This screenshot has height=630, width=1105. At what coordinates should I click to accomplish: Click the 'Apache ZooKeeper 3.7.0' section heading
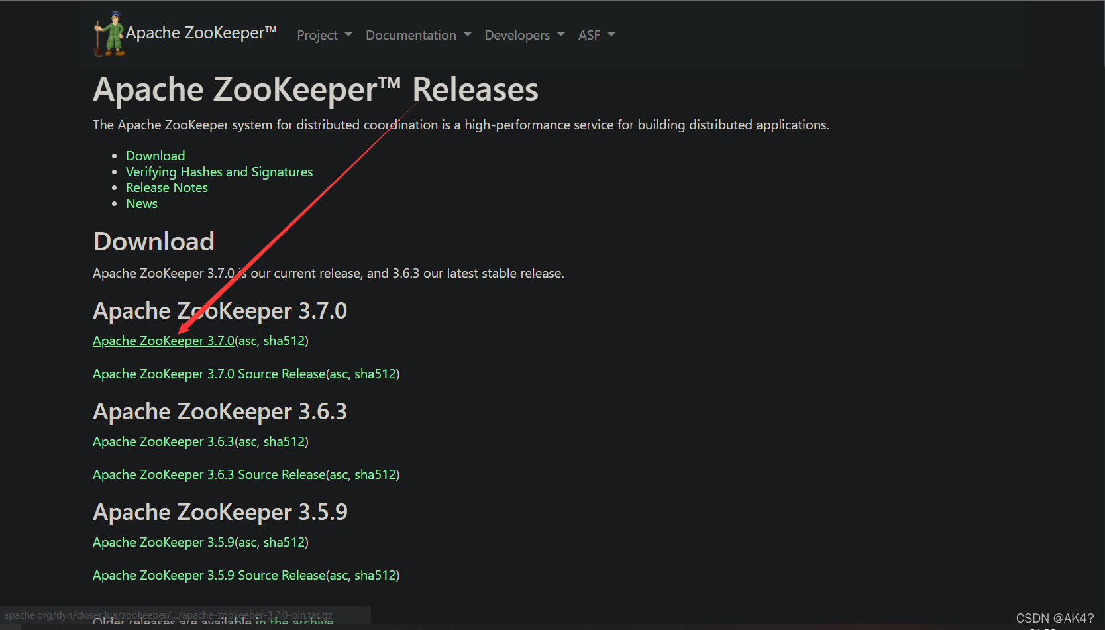pyautogui.click(x=220, y=311)
